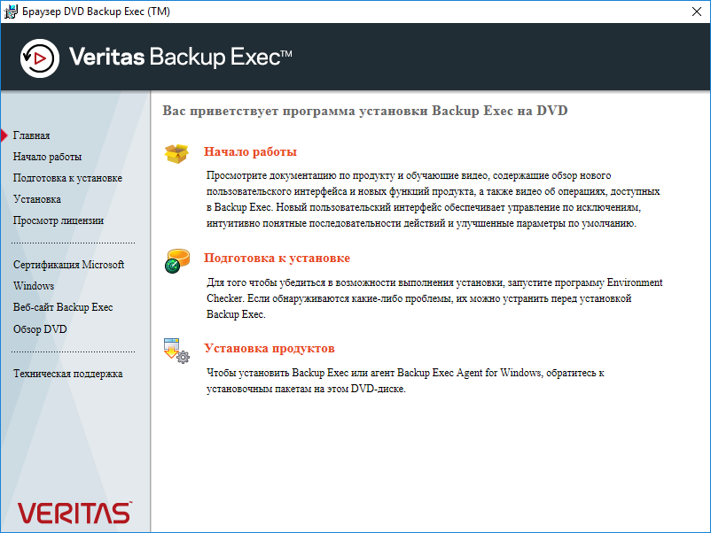Click the Veritas Backup Exec circular logo
The image size is (711, 533).
click(40, 58)
